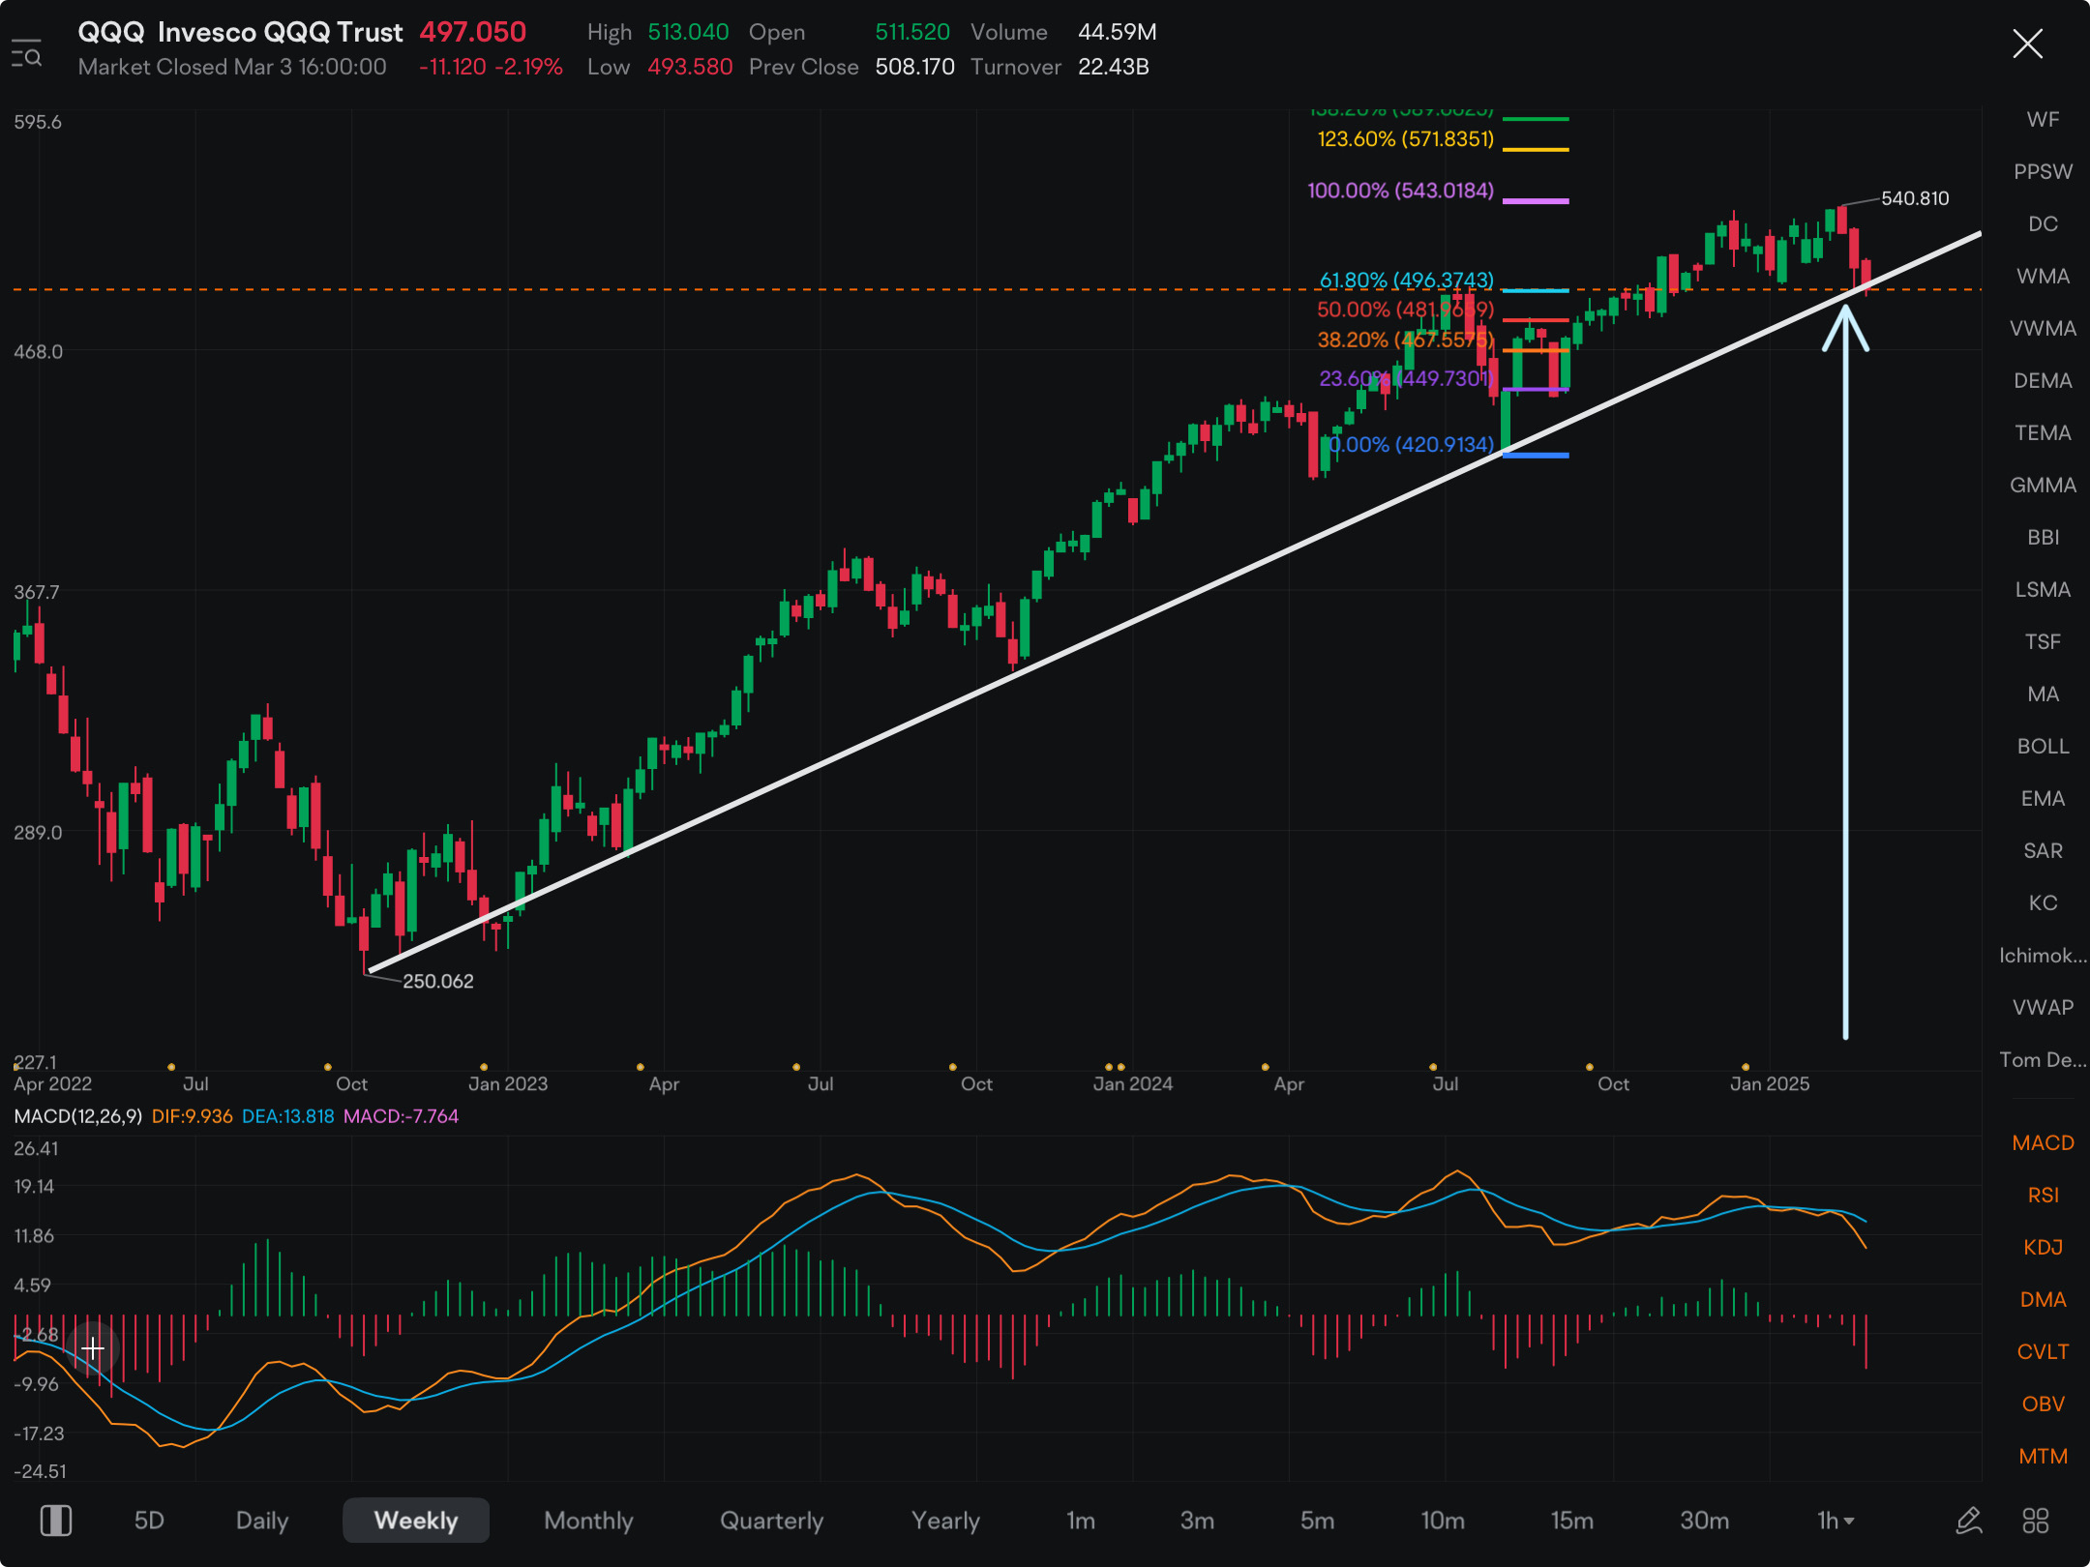Screen dimensions: 2090x1567
Task: Select the 30m interval
Action: (1705, 1521)
